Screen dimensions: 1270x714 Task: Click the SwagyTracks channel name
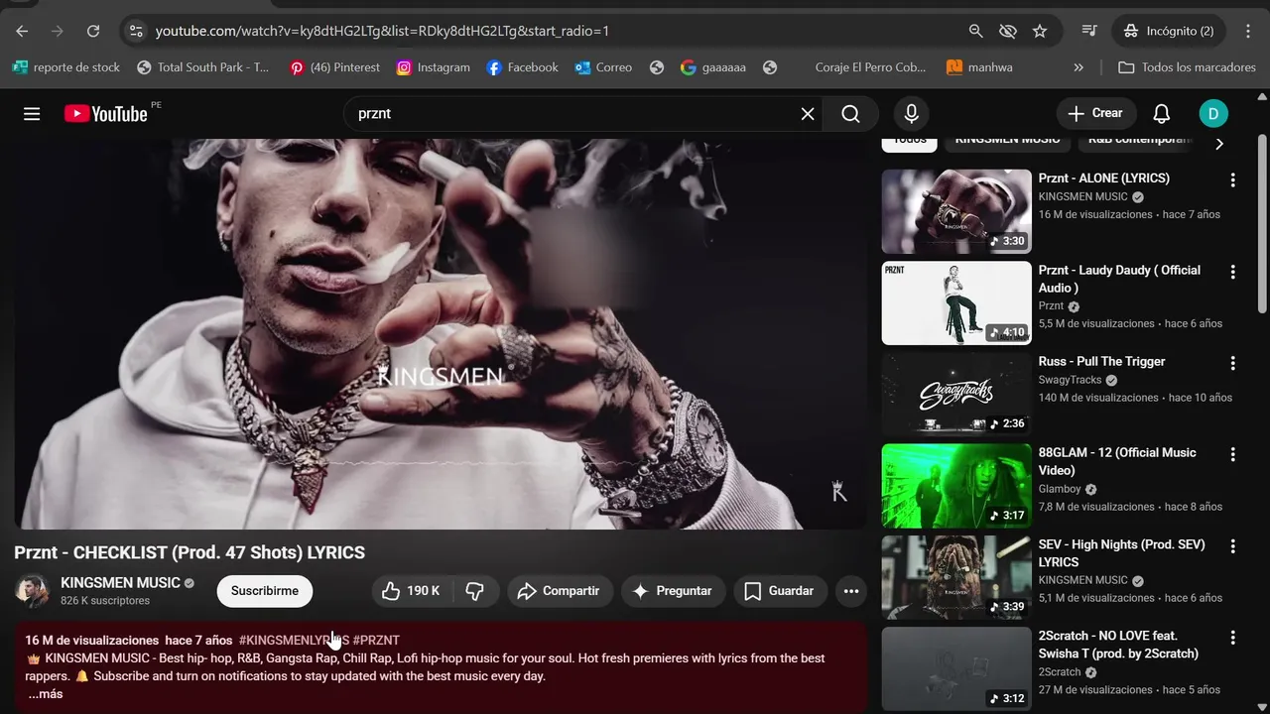pyautogui.click(x=1070, y=380)
